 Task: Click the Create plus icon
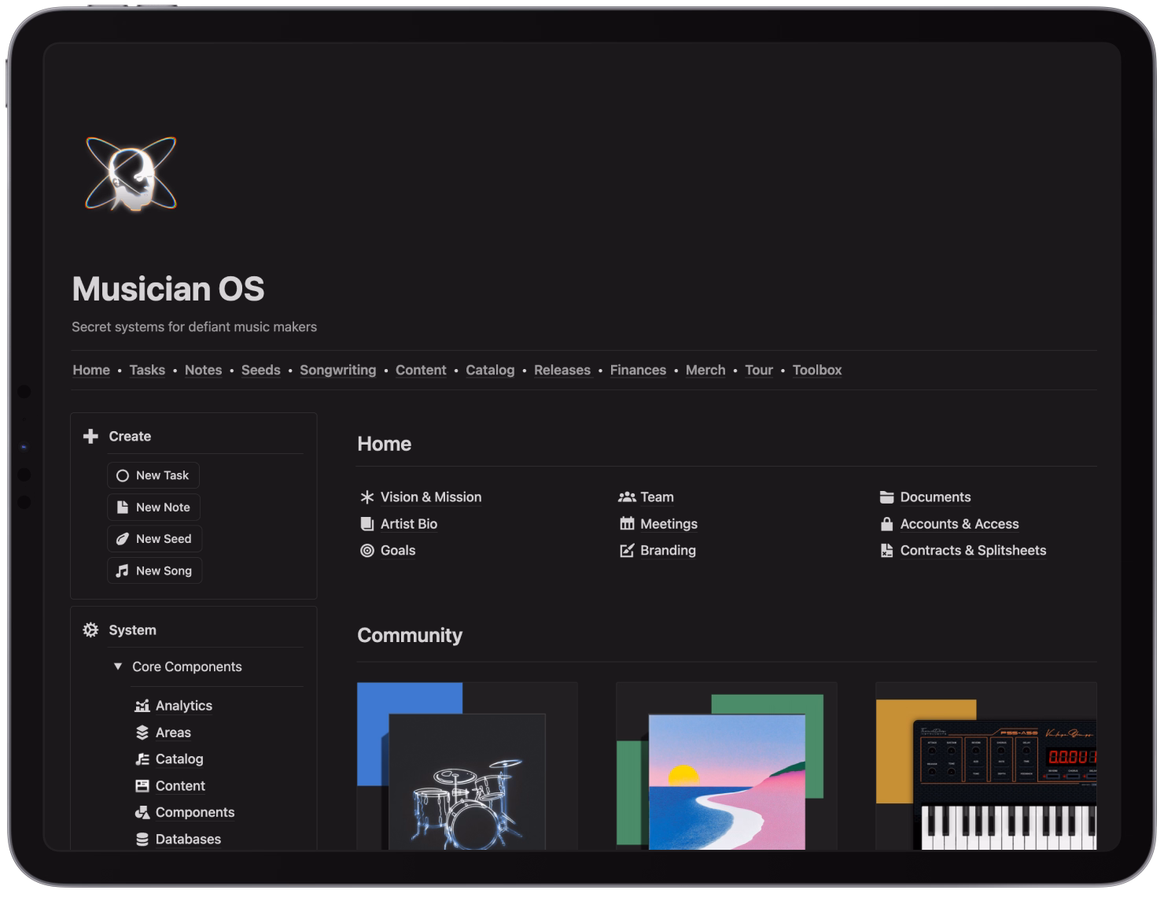pos(90,435)
